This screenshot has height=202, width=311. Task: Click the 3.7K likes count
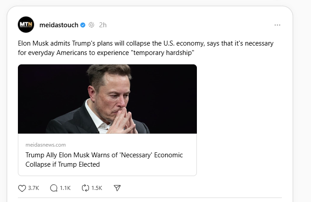[x=34, y=188]
